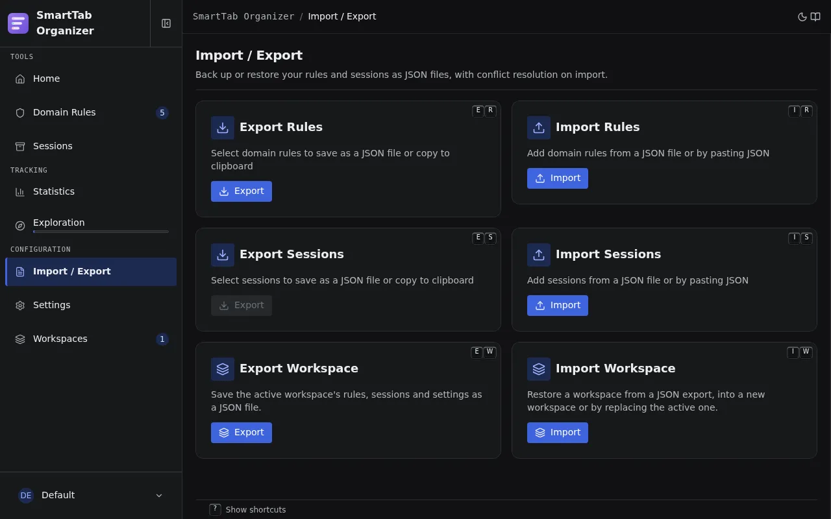This screenshot has width=831, height=519.
Task: Click the Domain Rules shield icon
Action: tap(20, 113)
